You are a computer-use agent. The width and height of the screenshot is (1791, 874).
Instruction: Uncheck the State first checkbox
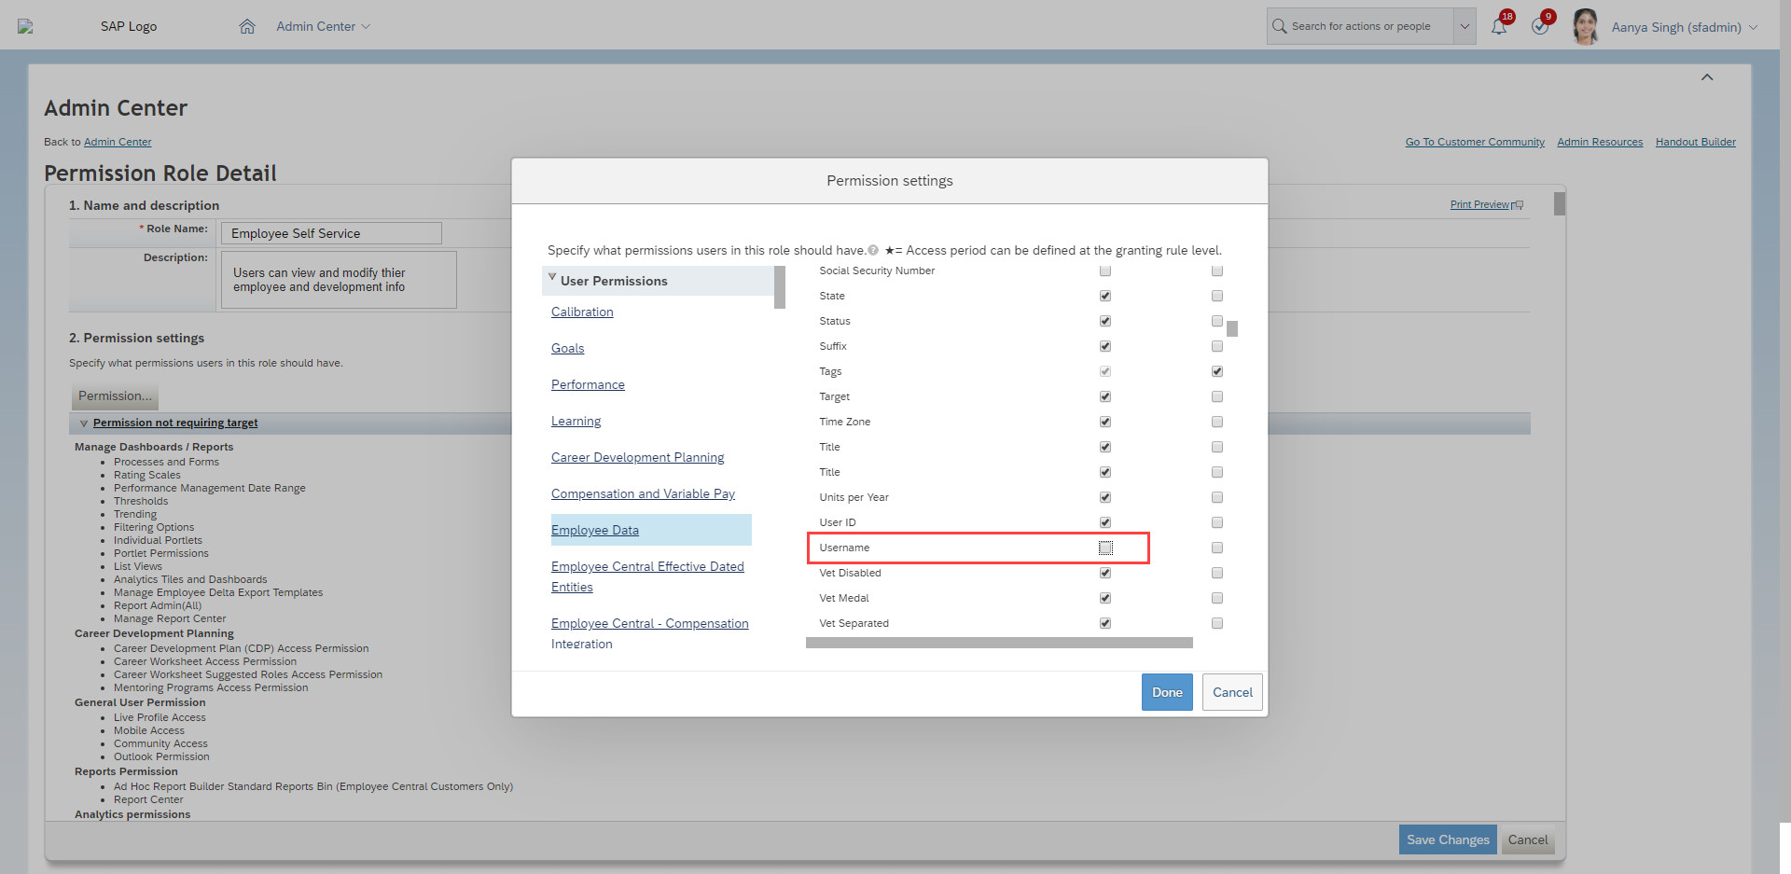pos(1105,296)
